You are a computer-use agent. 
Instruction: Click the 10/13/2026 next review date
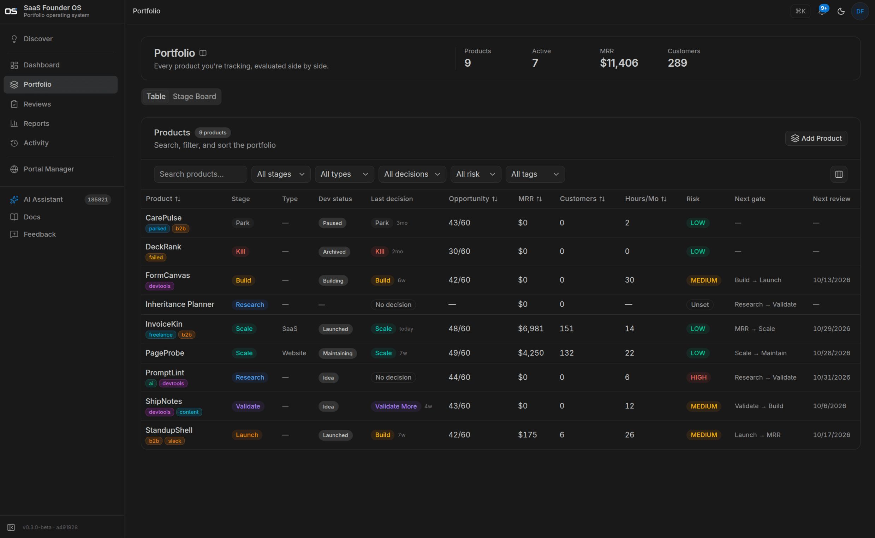coord(831,280)
